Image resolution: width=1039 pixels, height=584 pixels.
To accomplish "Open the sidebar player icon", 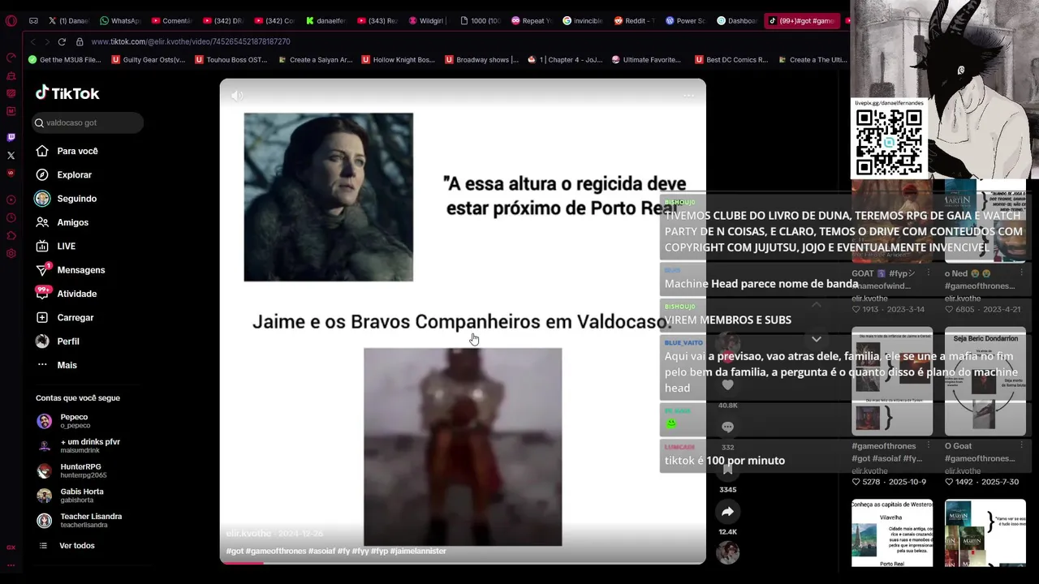I will point(11,200).
